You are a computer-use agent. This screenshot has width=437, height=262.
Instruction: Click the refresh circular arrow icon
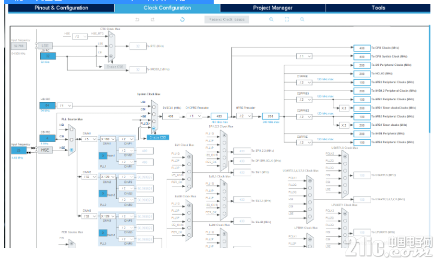(182, 20)
